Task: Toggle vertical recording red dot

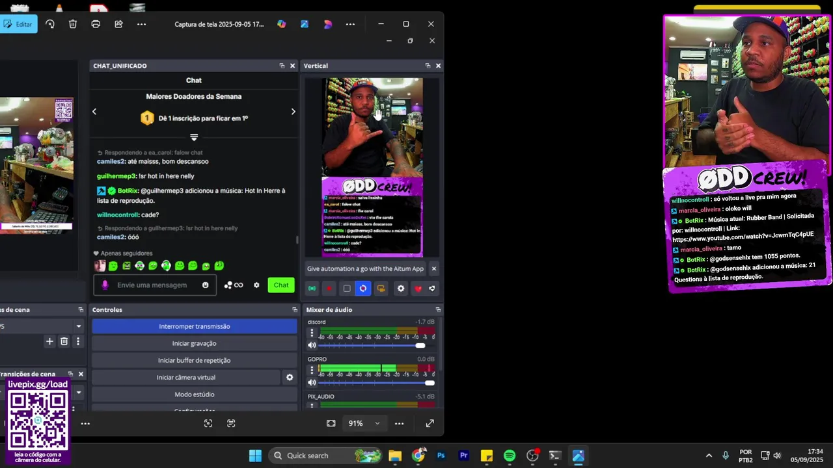Action: tap(329, 289)
